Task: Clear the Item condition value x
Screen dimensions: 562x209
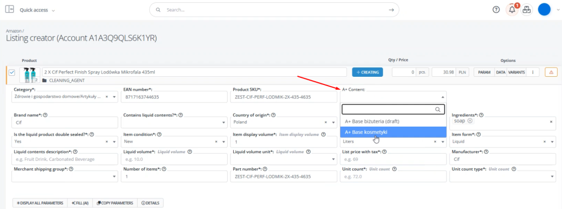Action: (x=216, y=142)
